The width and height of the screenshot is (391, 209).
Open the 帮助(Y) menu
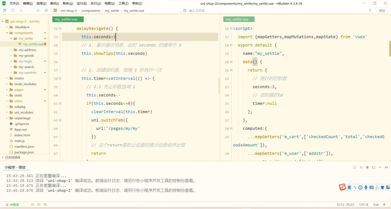(x=137, y=4)
